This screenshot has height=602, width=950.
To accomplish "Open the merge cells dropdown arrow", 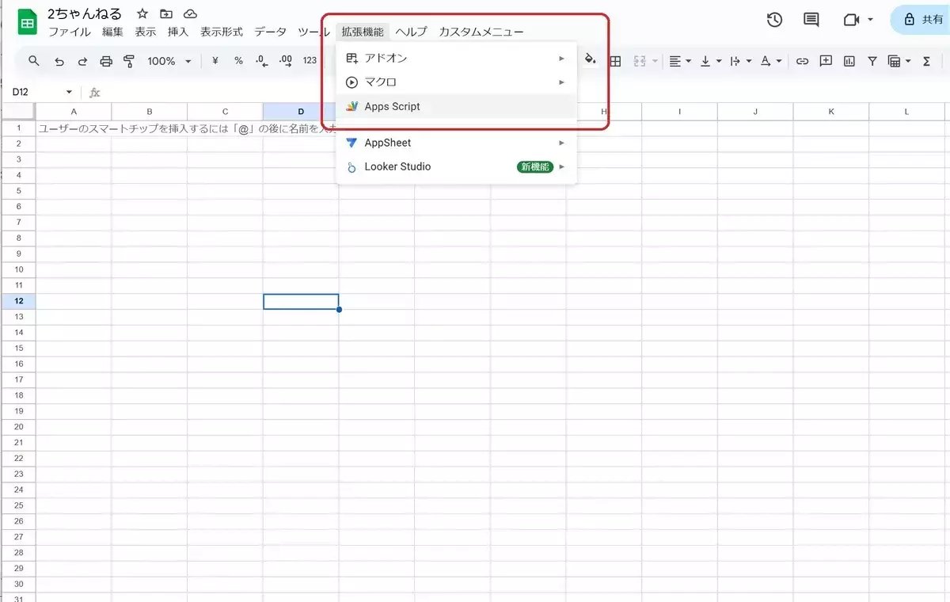I will click(655, 61).
